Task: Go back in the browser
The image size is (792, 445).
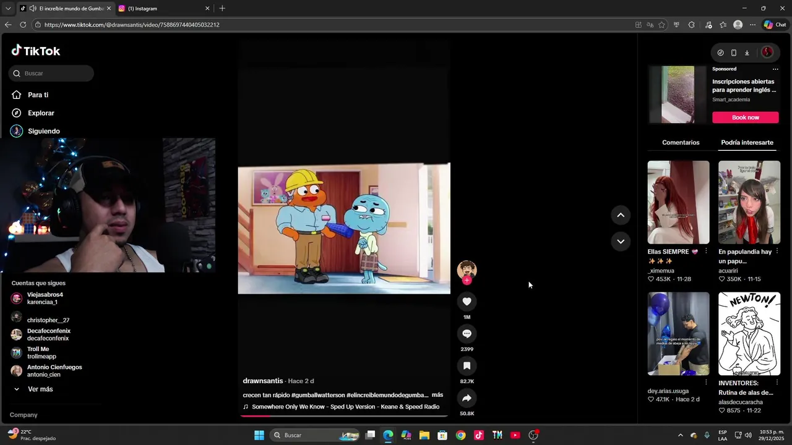Action: pyautogui.click(x=8, y=25)
